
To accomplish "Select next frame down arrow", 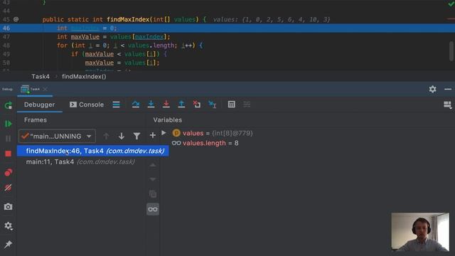I will 122,136.
